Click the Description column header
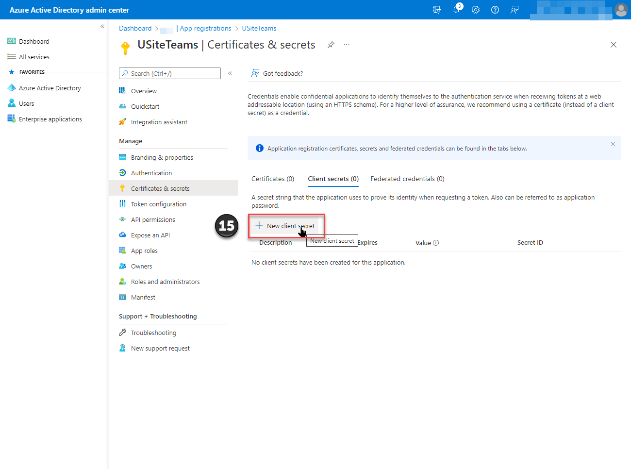631x469 pixels. click(276, 243)
